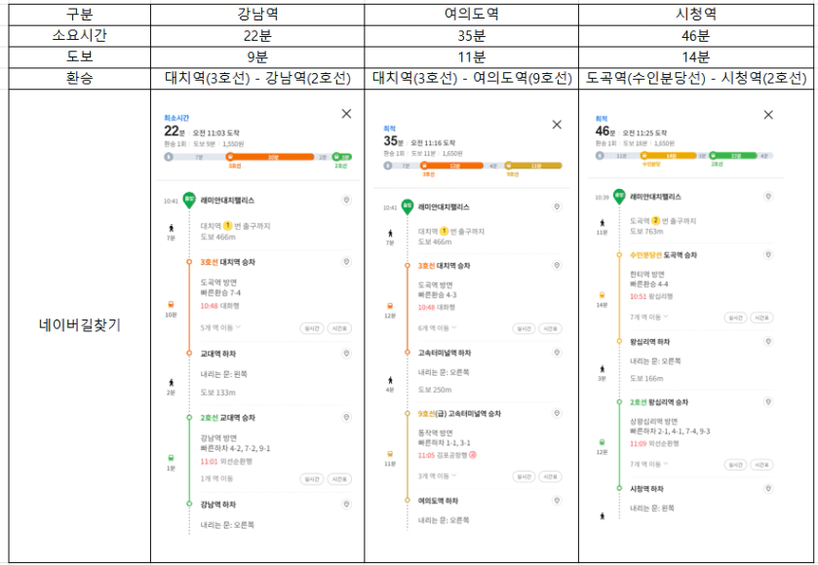Open 시간표 for 10:48 대화행 in 22분 route

click(x=339, y=328)
